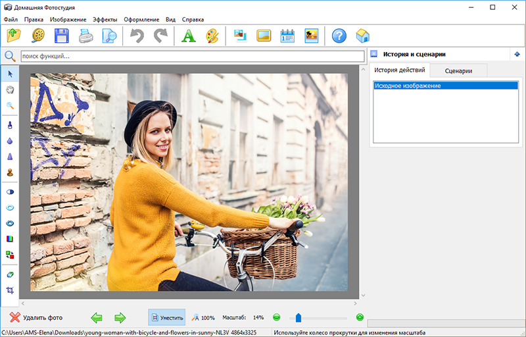Select the dodge/burn half-circle tool
Image resolution: width=526 pixels, height=337 pixels.
[10, 192]
